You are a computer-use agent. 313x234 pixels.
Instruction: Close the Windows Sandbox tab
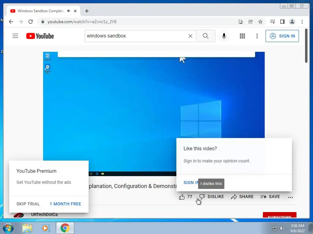pyautogui.click(x=75, y=11)
